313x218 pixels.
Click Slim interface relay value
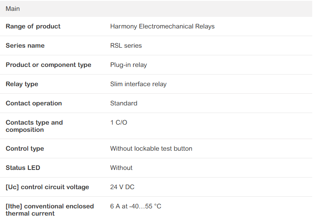point(138,84)
